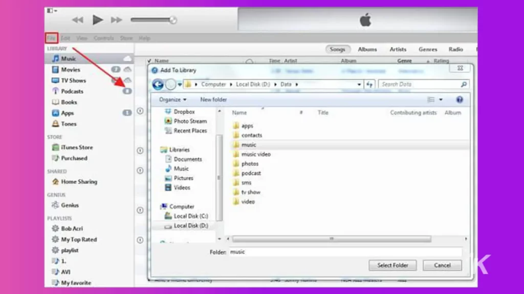Screen dimensions: 524x294
Task: Open the Store menu in iTunes
Action: [x=126, y=38]
